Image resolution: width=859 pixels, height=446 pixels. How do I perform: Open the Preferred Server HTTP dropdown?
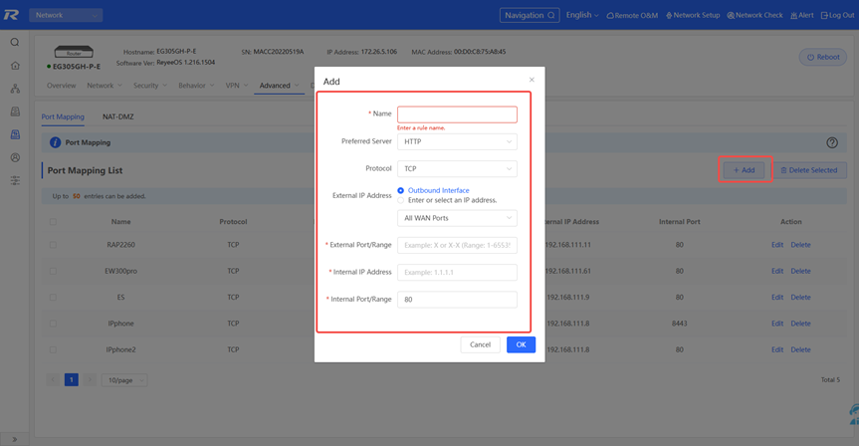coord(457,141)
